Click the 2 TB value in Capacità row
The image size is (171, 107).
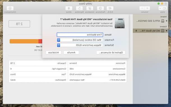click(13, 63)
